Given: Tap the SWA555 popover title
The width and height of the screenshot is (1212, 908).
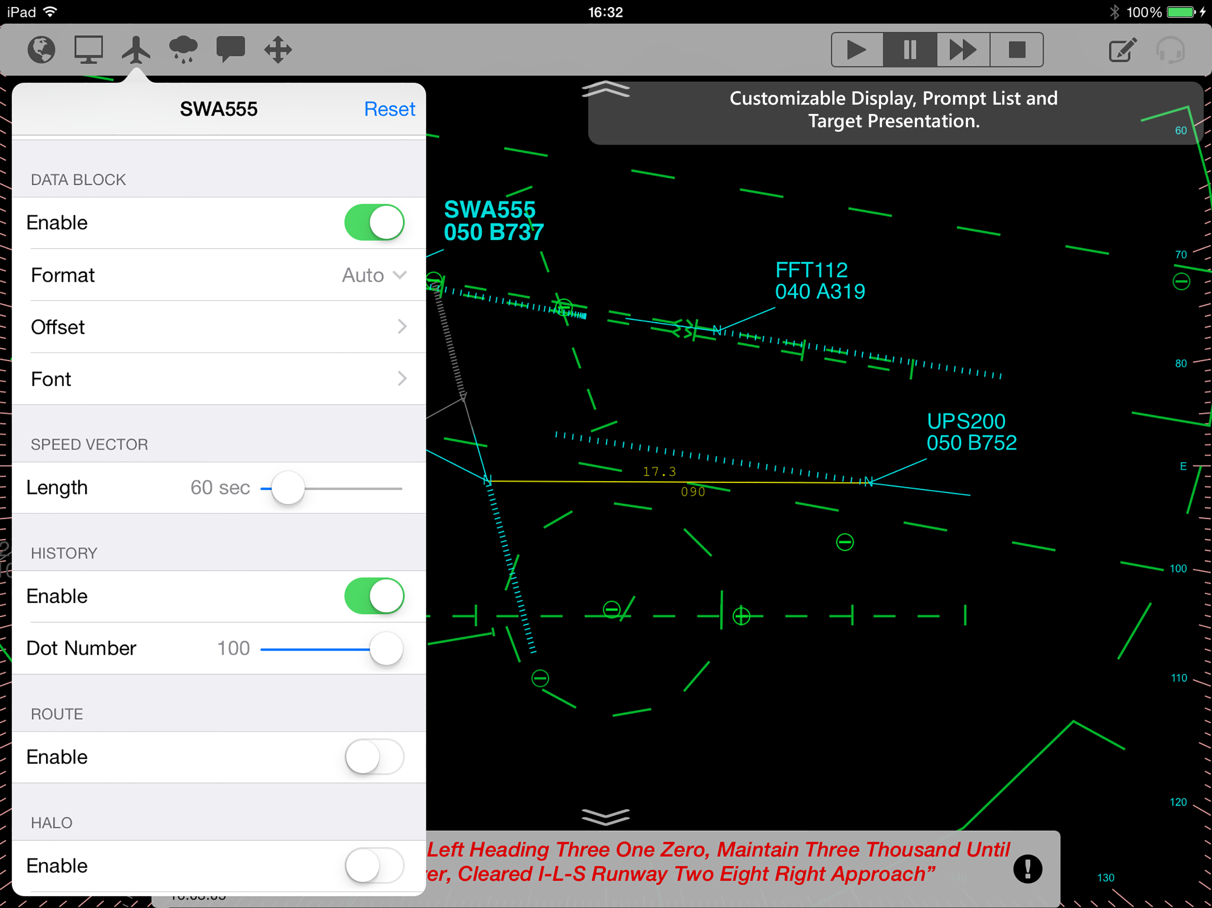Looking at the screenshot, I should [219, 109].
